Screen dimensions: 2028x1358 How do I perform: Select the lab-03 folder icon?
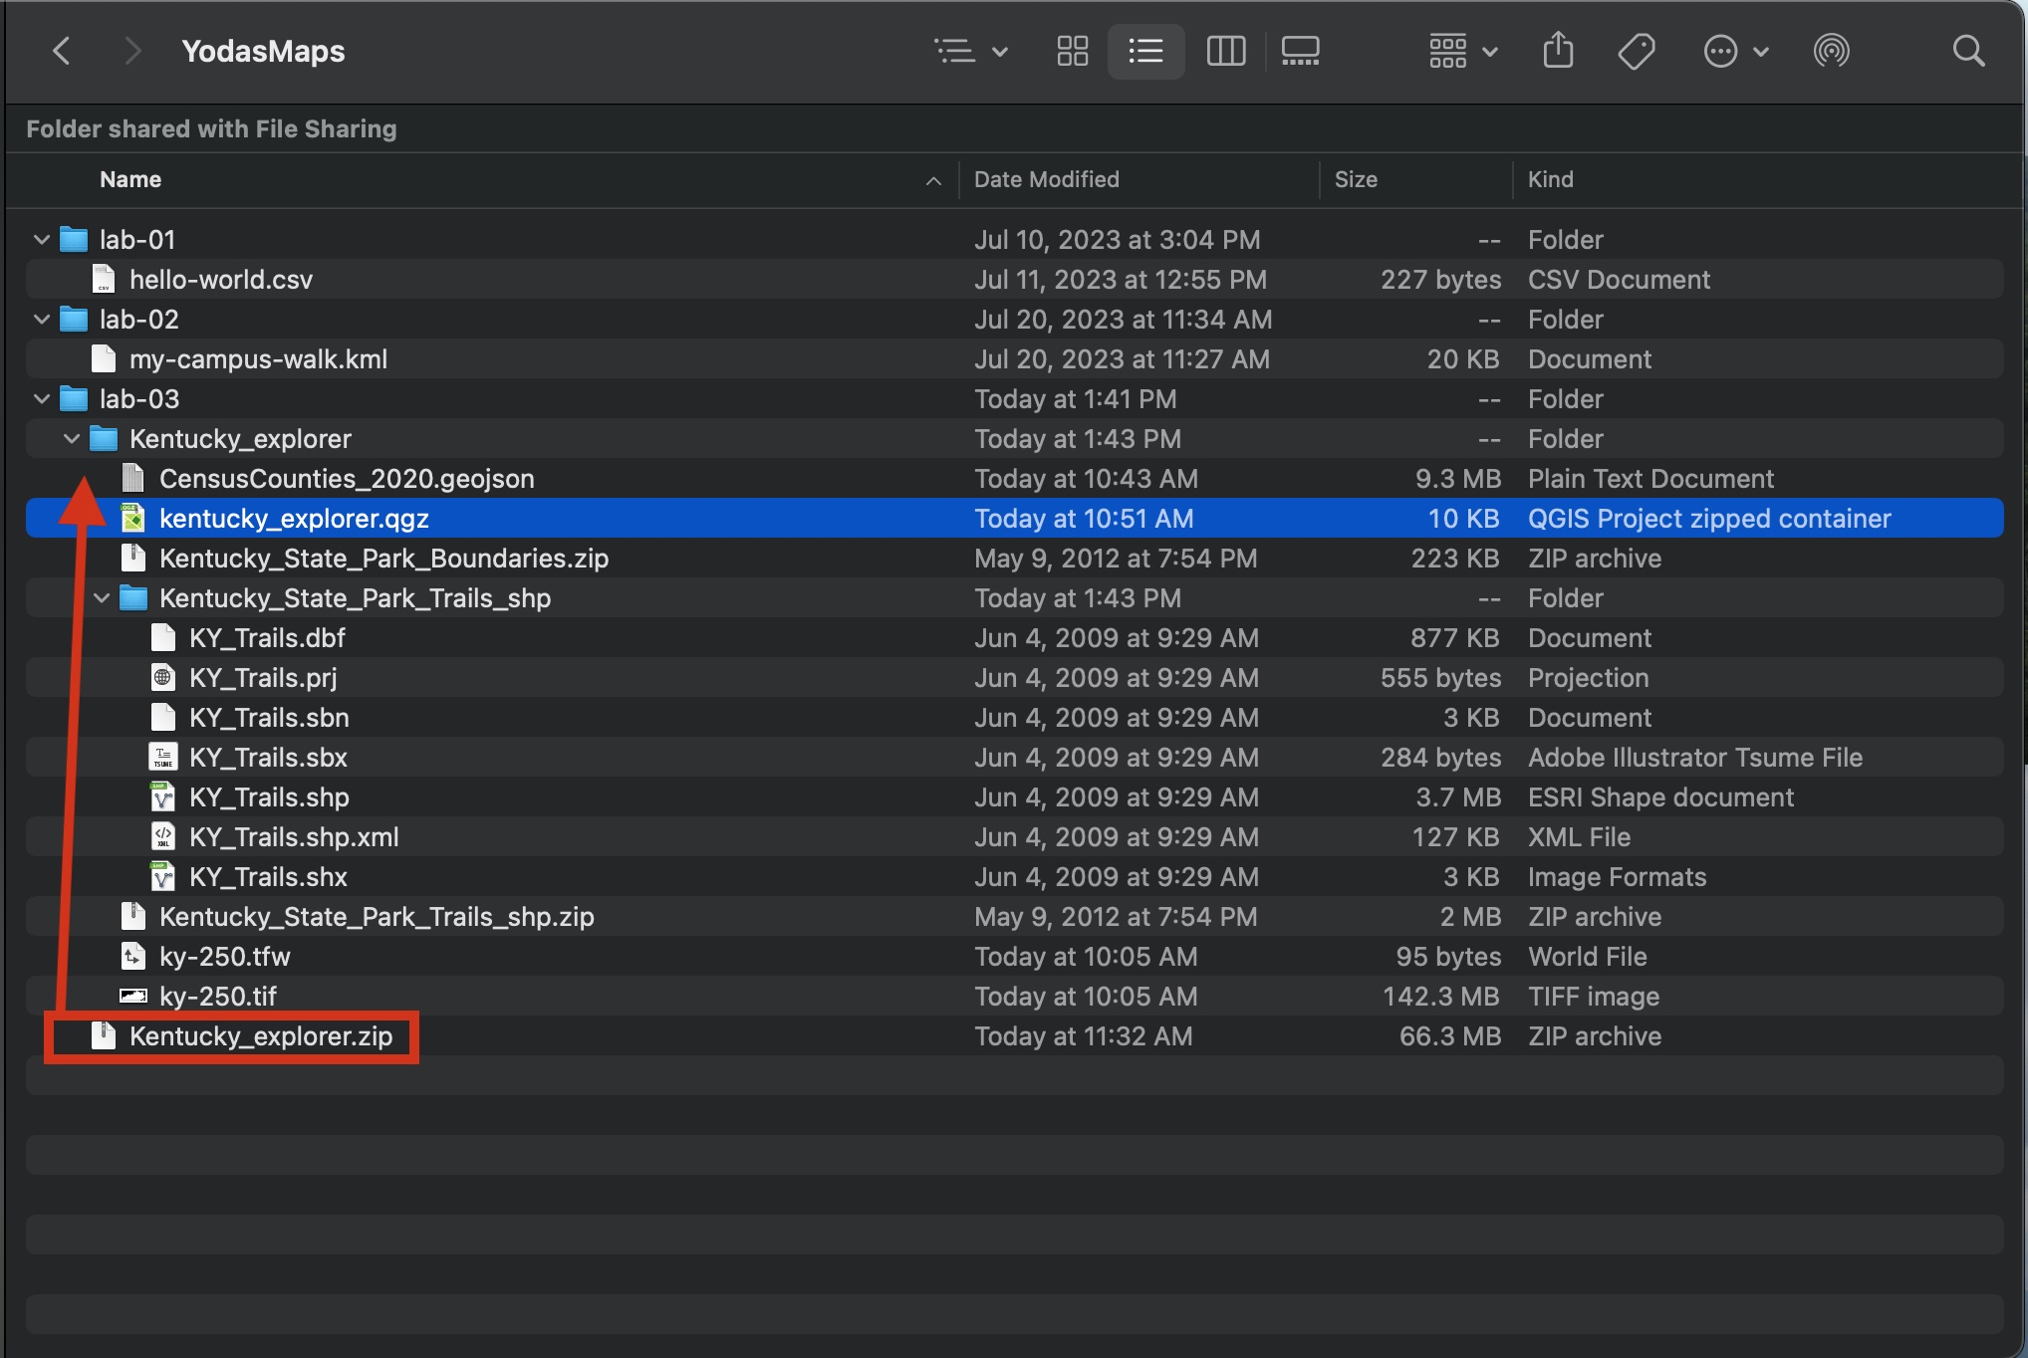coord(74,399)
